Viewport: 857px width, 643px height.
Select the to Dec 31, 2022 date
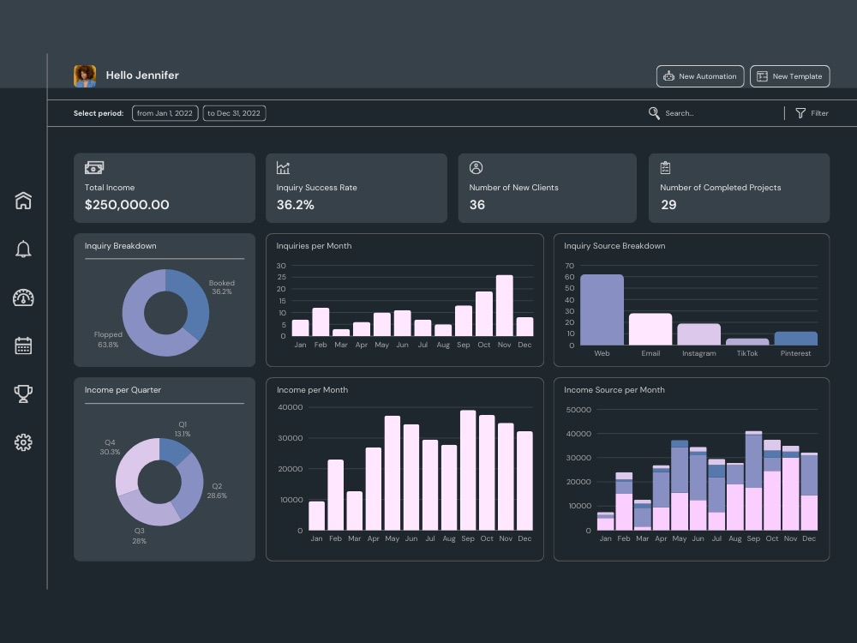[234, 113]
